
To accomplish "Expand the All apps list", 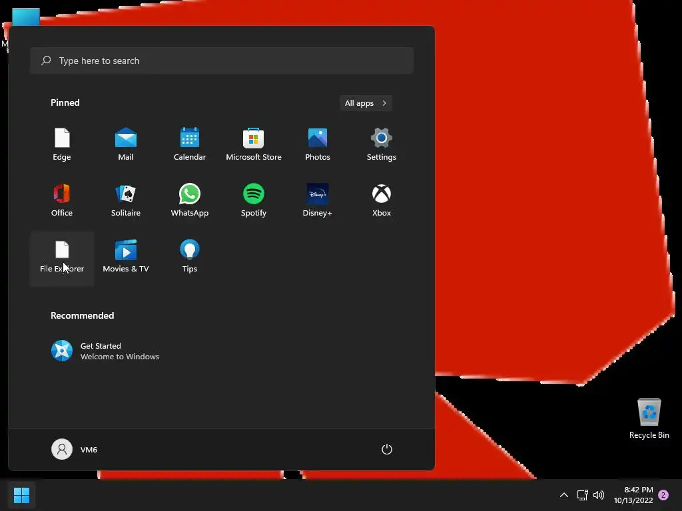I will [x=366, y=103].
